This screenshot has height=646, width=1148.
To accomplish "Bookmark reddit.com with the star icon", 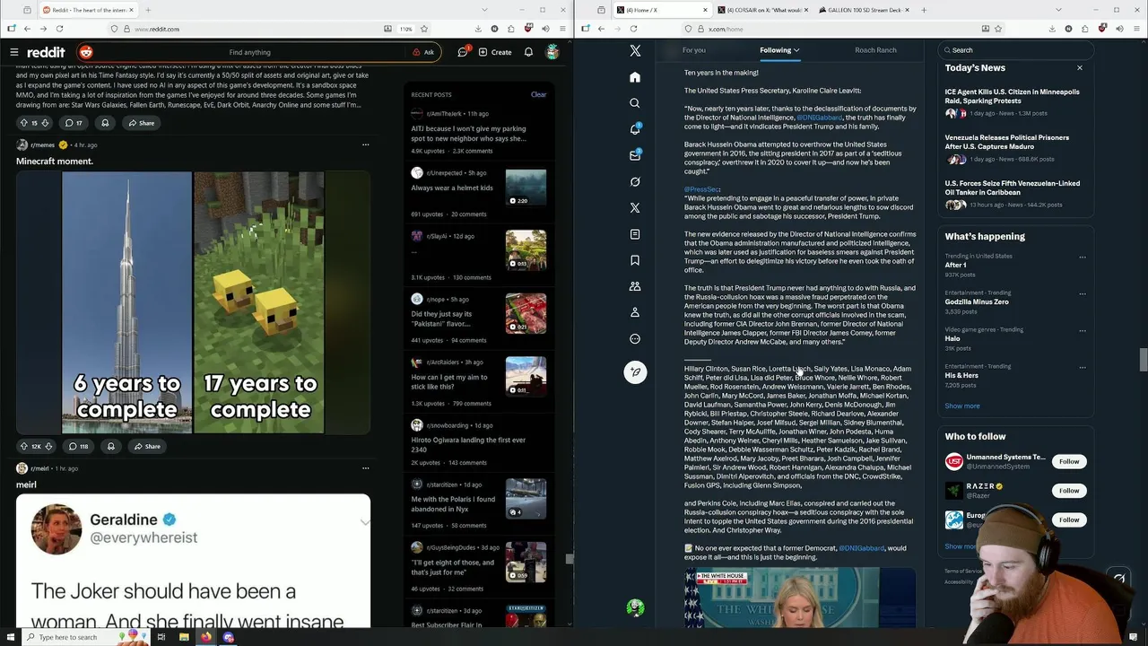I will pyautogui.click(x=424, y=29).
